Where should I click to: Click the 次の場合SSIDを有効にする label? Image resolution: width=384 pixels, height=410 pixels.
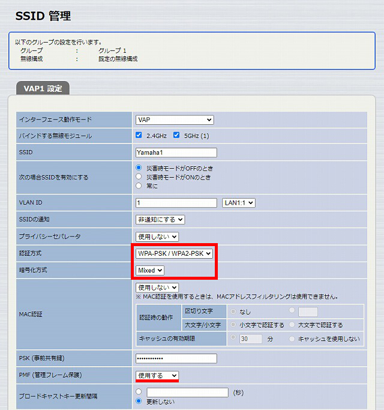click(53, 177)
